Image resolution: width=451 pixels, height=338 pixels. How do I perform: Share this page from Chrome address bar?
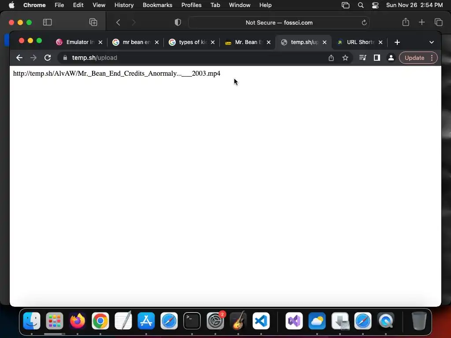(331, 58)
